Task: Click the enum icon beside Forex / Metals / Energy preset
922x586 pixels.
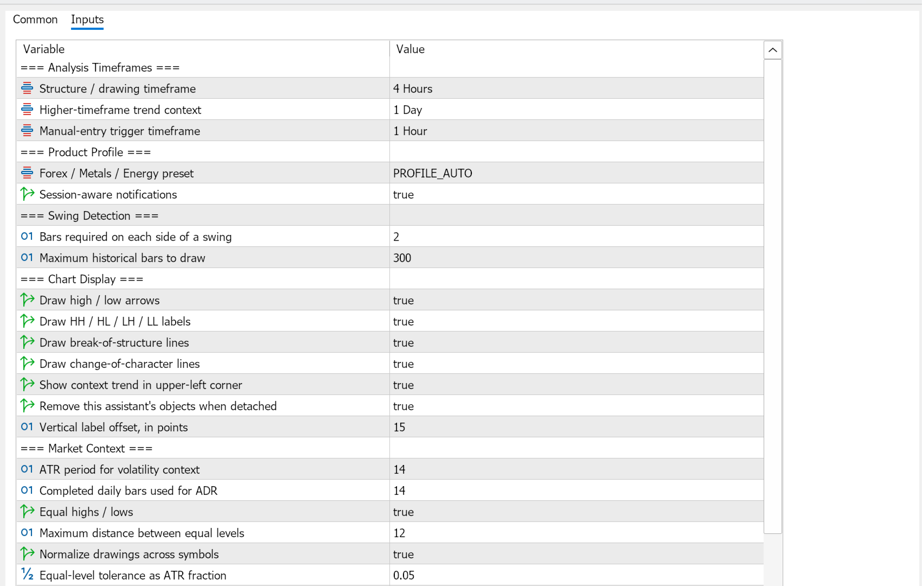Action: tap(27, 173)
